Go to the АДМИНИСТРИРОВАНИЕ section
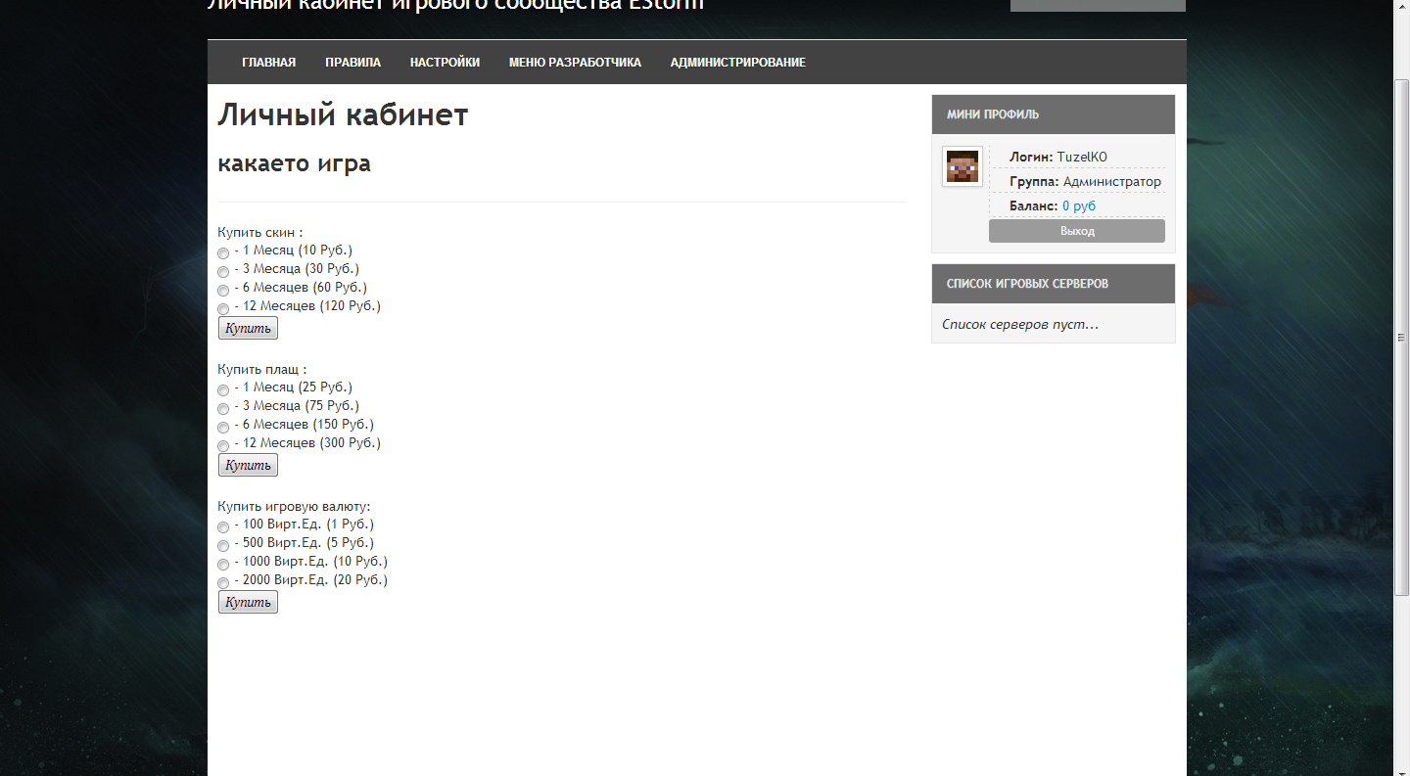 (738, 63)
